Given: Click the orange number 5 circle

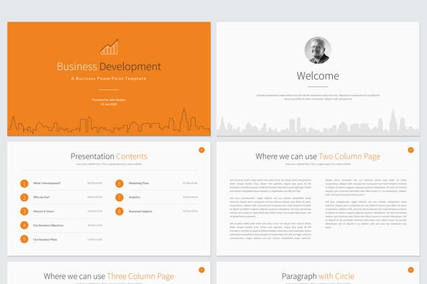Looking at the screenshot, I should tap(24, 239).
